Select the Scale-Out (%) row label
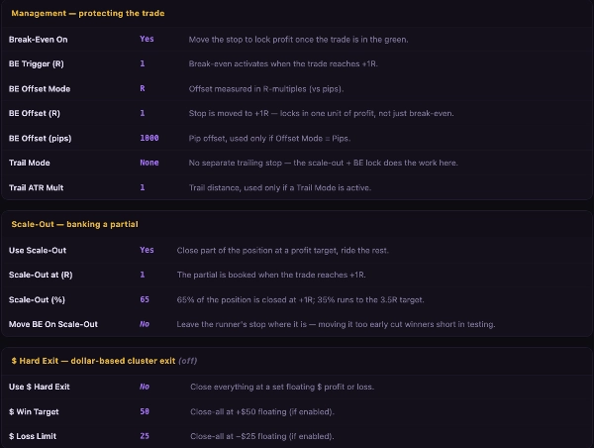 click(37, 299)
